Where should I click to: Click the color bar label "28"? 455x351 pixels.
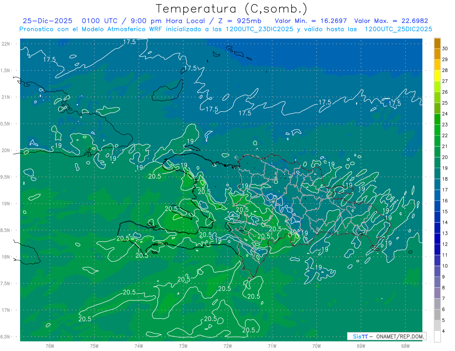pyautogui.click(x=445, y=70)
